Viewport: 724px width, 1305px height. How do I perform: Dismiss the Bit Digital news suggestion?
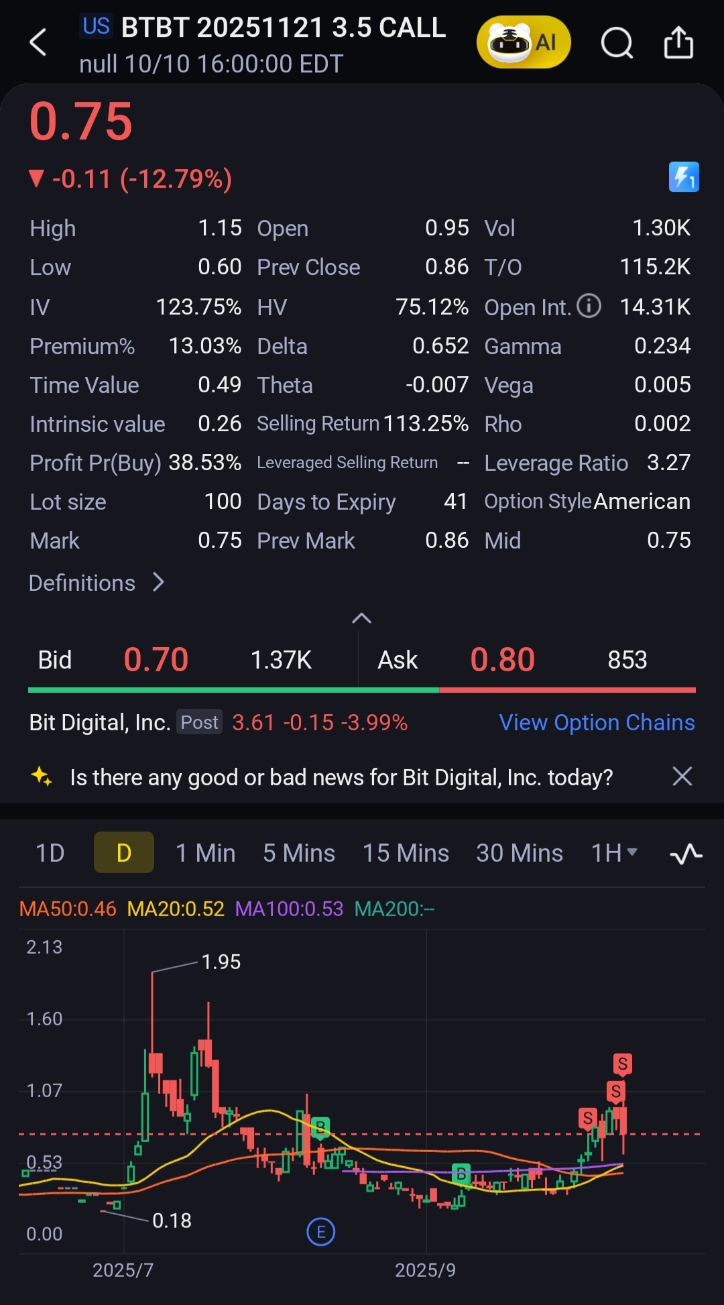pyautogui.click(x=682, y=777)
